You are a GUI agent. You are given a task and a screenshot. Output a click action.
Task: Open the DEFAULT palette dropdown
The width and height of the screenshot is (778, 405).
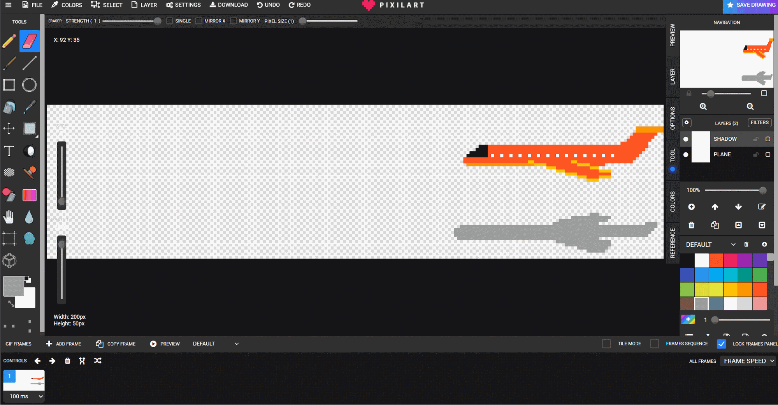[x=711, y=244]
